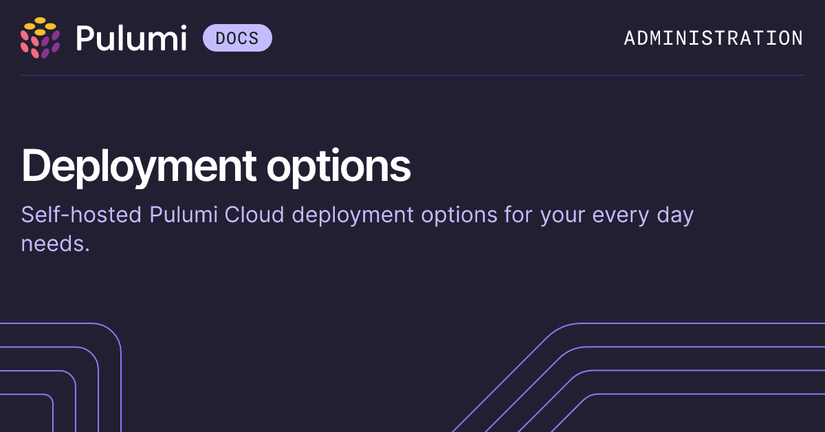Click the "Deployment options" heading
The height and width of the screenshot is (432, 825).
click(x=216, y=166)
